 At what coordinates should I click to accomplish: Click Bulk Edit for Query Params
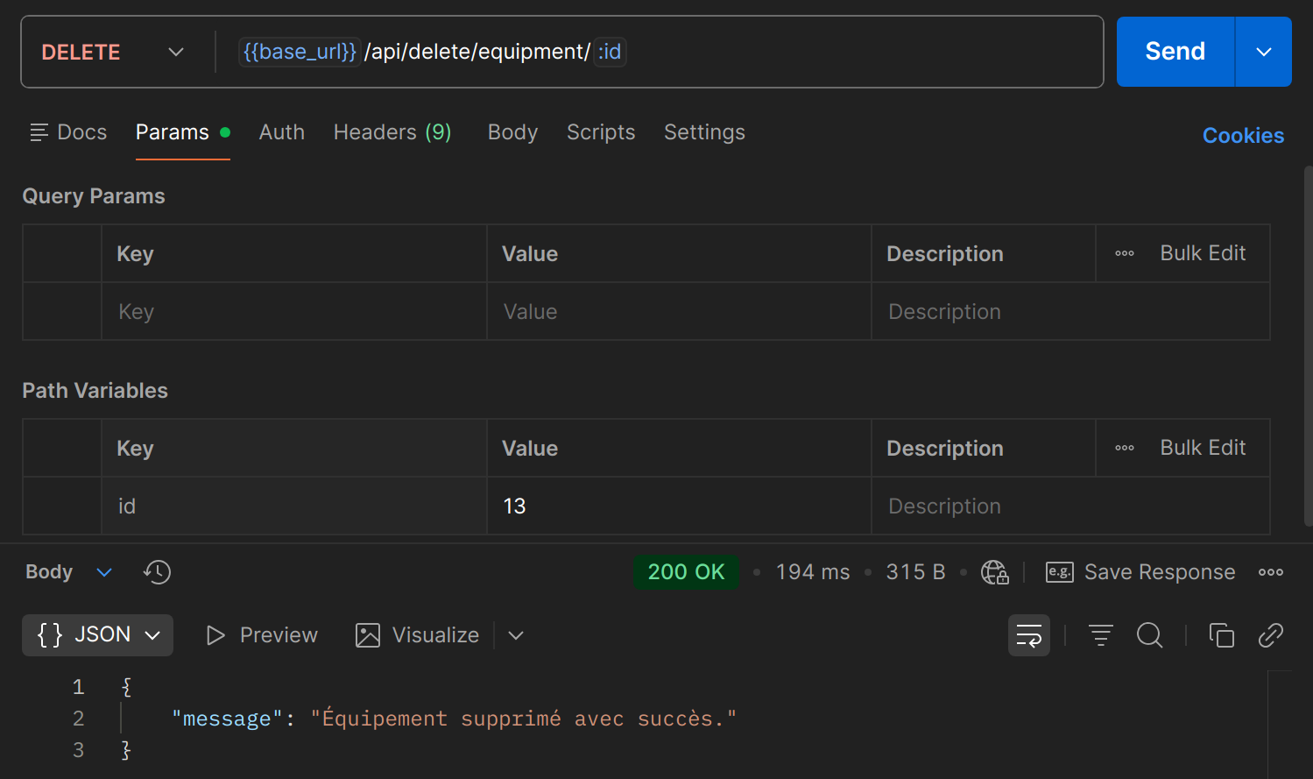click(x=1203, y=253)
